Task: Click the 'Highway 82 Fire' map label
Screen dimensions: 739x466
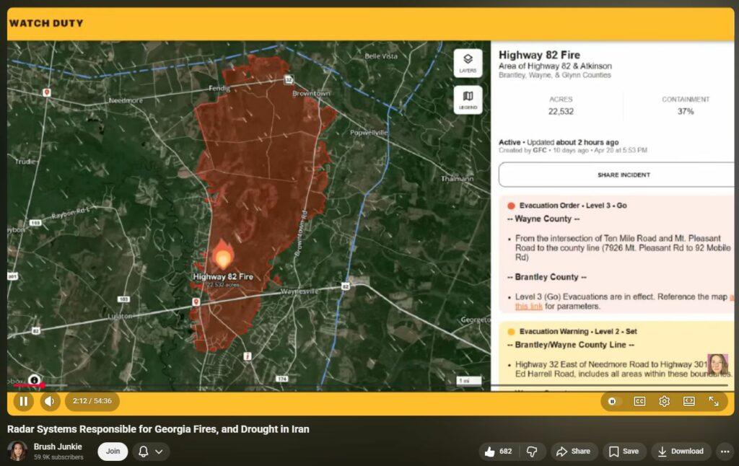Action: (x=223, y=276)
